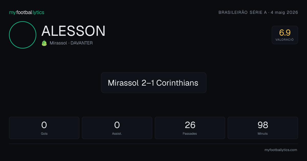This screenshot has width=307, height=161.
Task: Click the ALESSON player name heading
Action: point(73,31)
